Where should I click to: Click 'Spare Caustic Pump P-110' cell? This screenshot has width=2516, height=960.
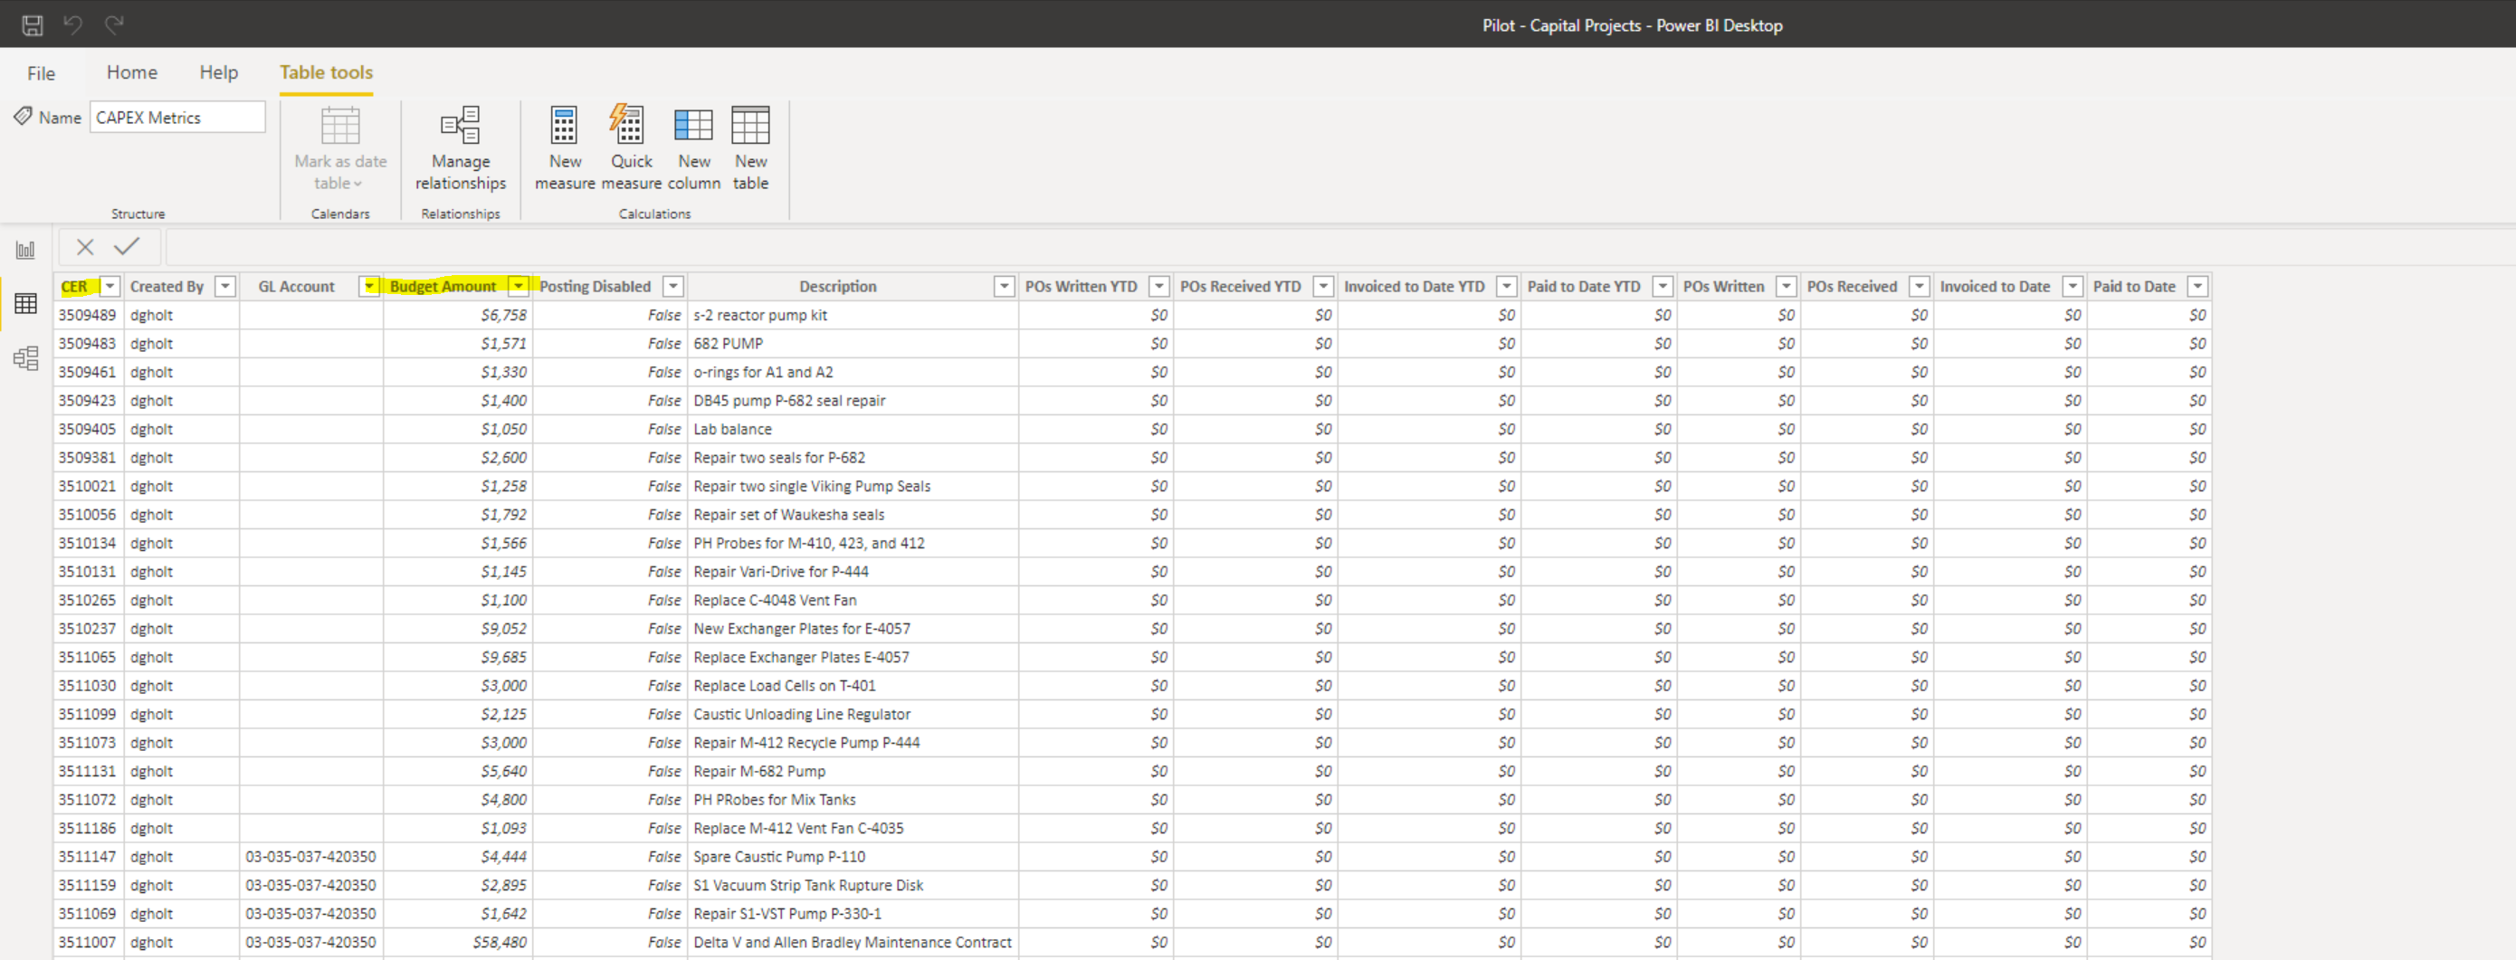point(853,857)
